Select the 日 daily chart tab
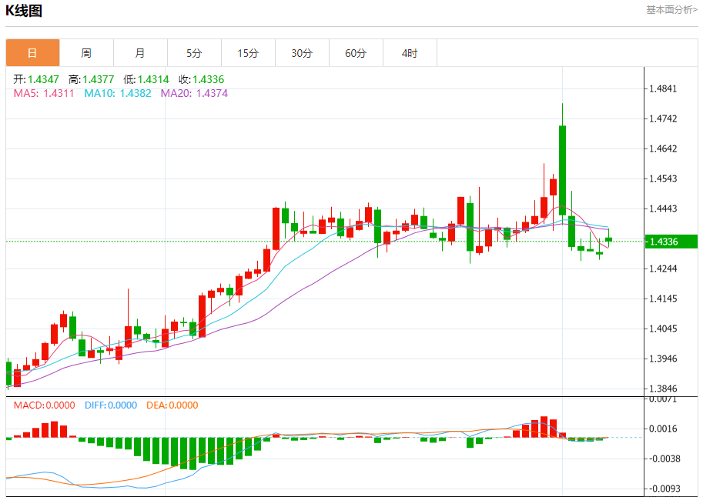703x497 pixels. (33, 53)
